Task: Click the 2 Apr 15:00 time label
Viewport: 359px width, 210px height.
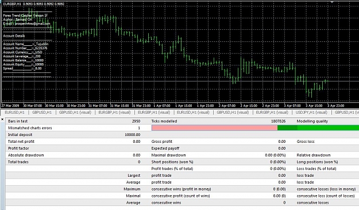Action: [249, 106]
